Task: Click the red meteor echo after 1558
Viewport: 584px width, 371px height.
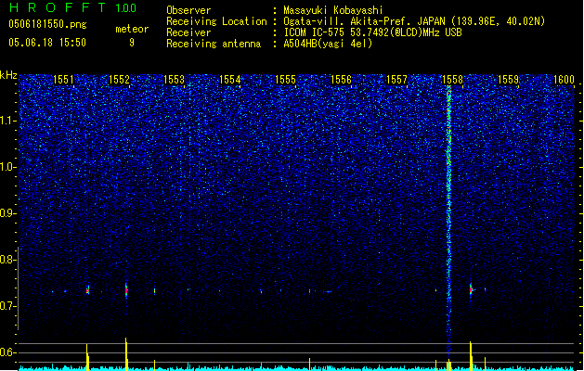Action: pyautogui.click(x=471, y=289)
